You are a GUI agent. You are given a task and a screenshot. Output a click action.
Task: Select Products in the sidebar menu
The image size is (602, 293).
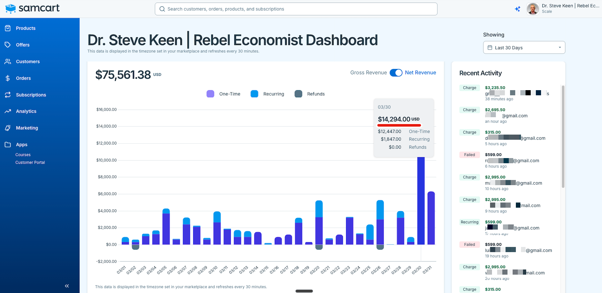tap(26, 28)
